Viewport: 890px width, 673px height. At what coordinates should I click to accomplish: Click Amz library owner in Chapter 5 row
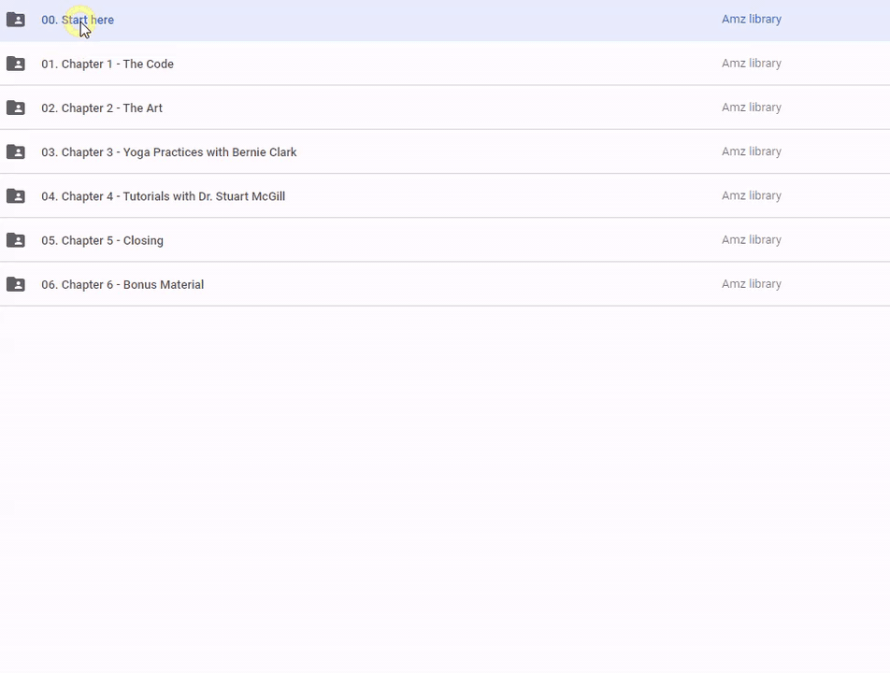pyautogui.click(x=751, y=239)
